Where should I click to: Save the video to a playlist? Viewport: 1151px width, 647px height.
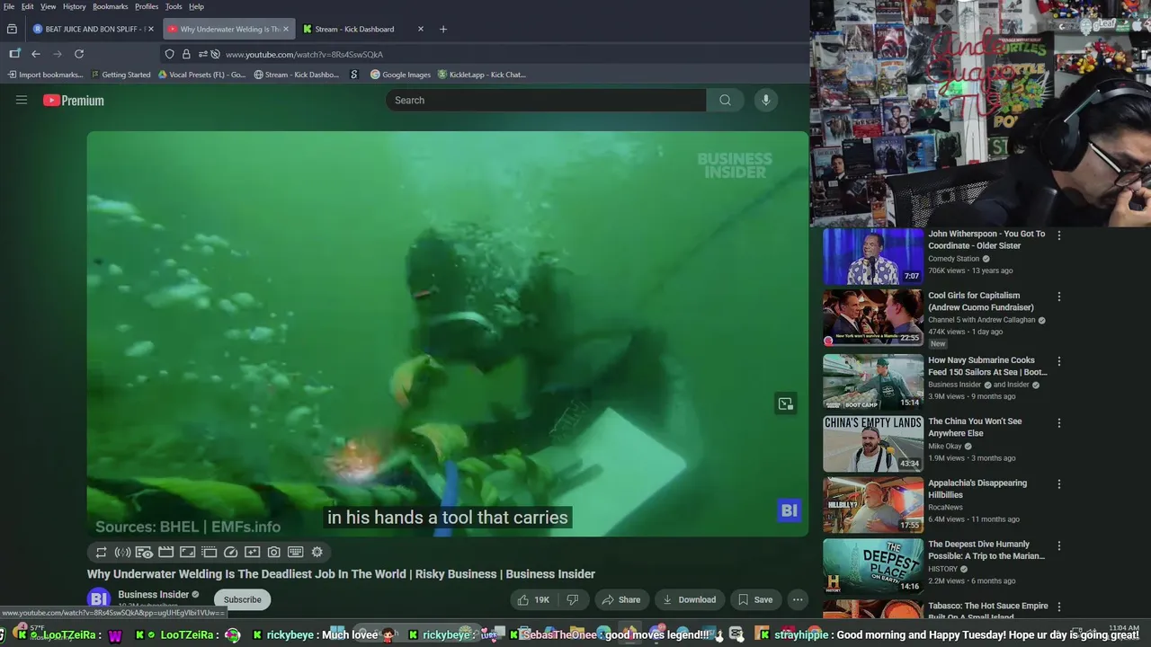[755, 599]
